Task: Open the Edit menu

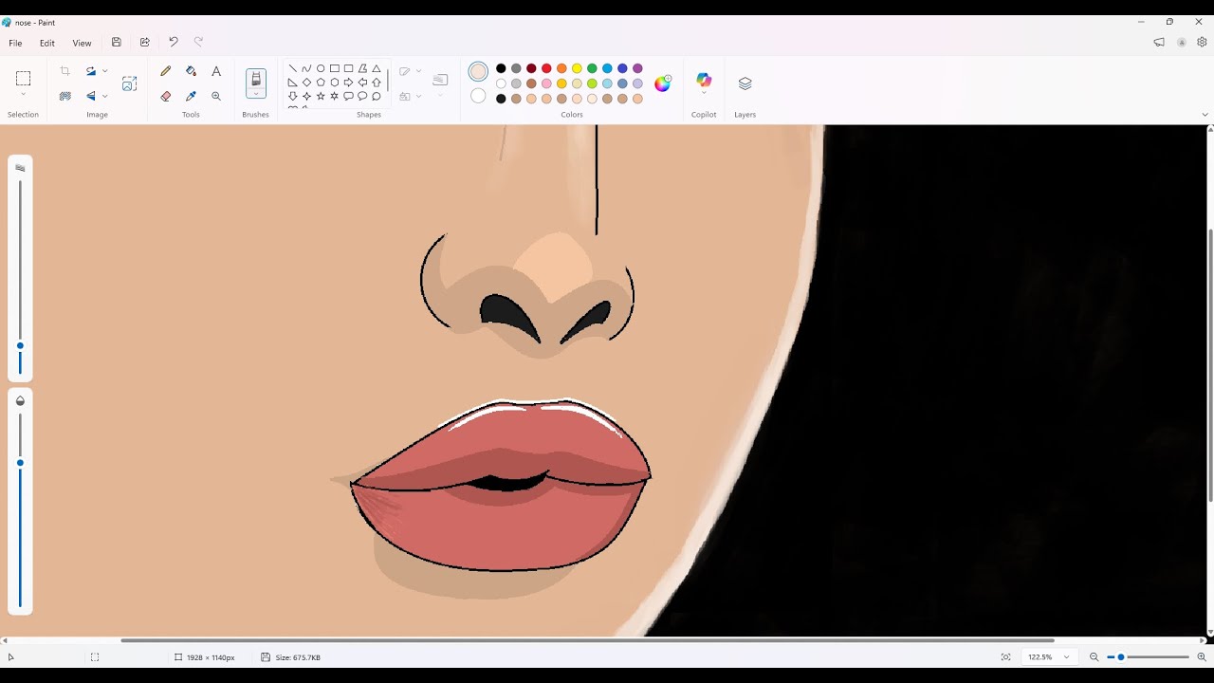Action: 46,43
